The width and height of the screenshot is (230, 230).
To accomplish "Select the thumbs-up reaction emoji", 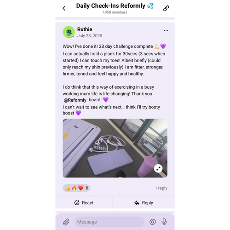I will click(68, 188).
